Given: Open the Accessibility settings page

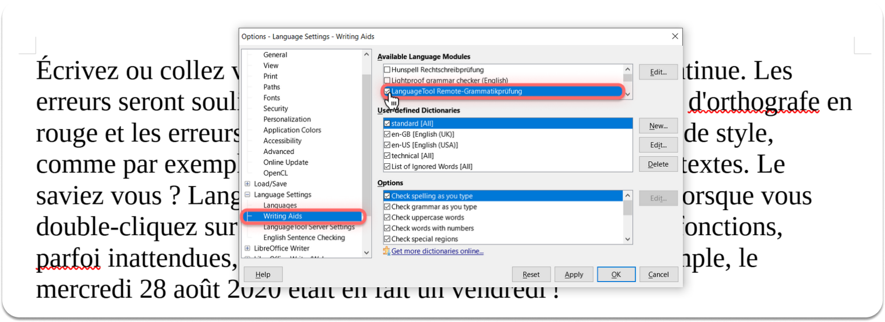Looking at the screenshot, I should 283,141.
